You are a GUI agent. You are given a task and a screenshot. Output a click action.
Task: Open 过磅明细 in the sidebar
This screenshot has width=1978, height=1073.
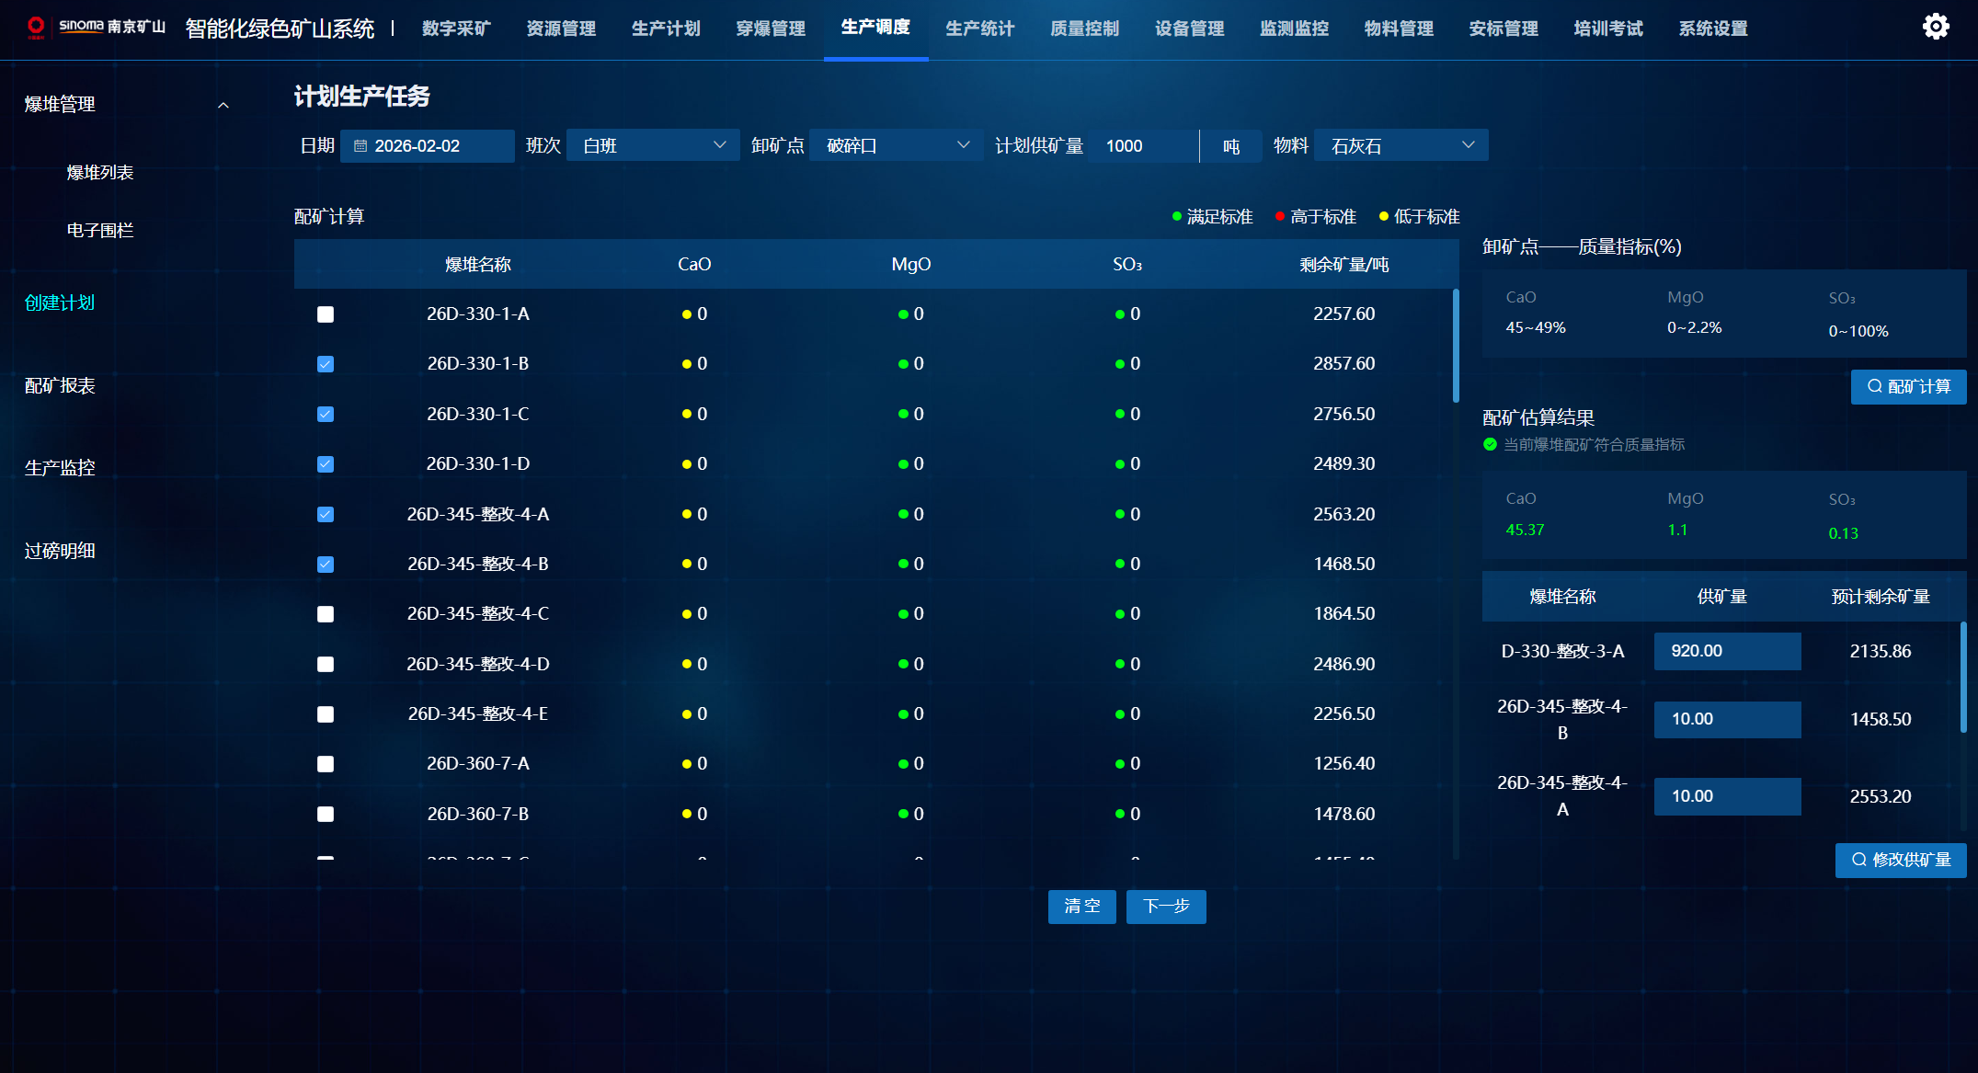pos(60,552)
